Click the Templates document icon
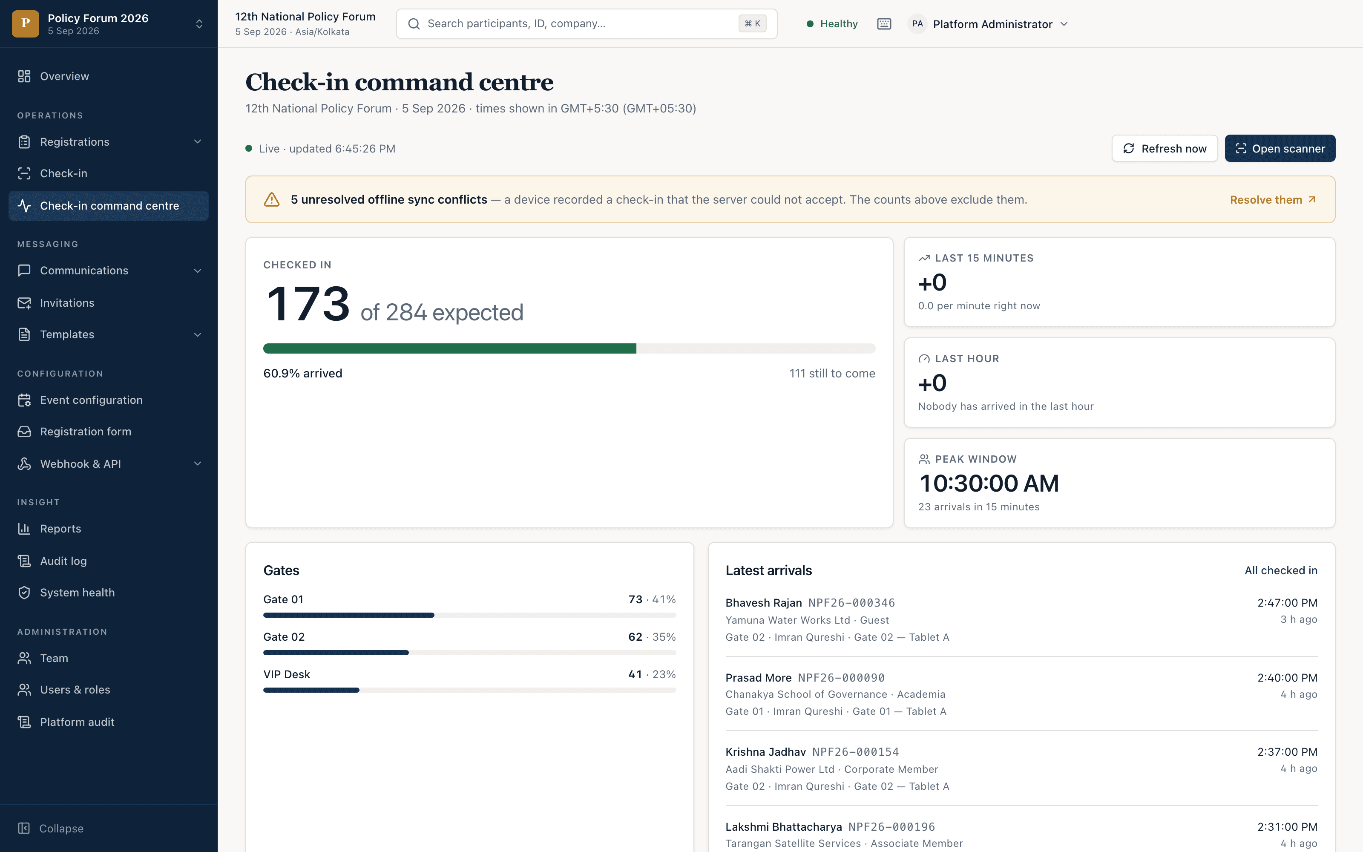This screenshot has height=852, width=1363. coord(24,335)
